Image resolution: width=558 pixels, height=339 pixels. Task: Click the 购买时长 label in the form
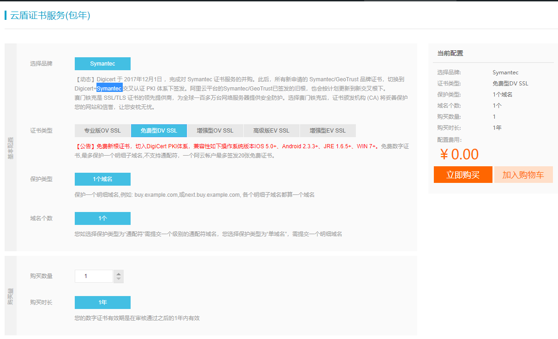[x=41, y=303]
